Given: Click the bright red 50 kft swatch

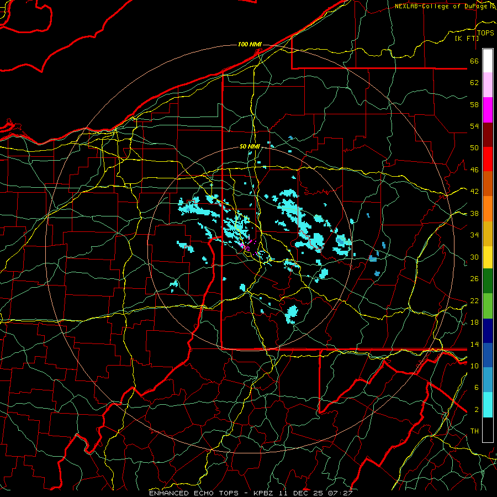Looking at the screenshot, I should [x=488, y=159].
